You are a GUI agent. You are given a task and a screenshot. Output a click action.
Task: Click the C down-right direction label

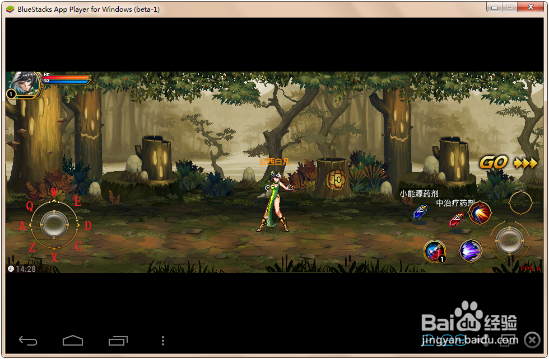[78, 246]
